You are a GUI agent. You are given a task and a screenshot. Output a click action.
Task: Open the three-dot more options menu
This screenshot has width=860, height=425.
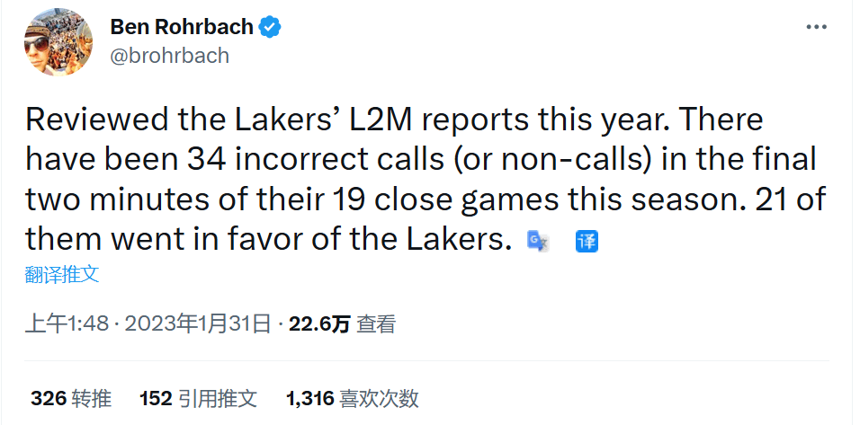816,28
